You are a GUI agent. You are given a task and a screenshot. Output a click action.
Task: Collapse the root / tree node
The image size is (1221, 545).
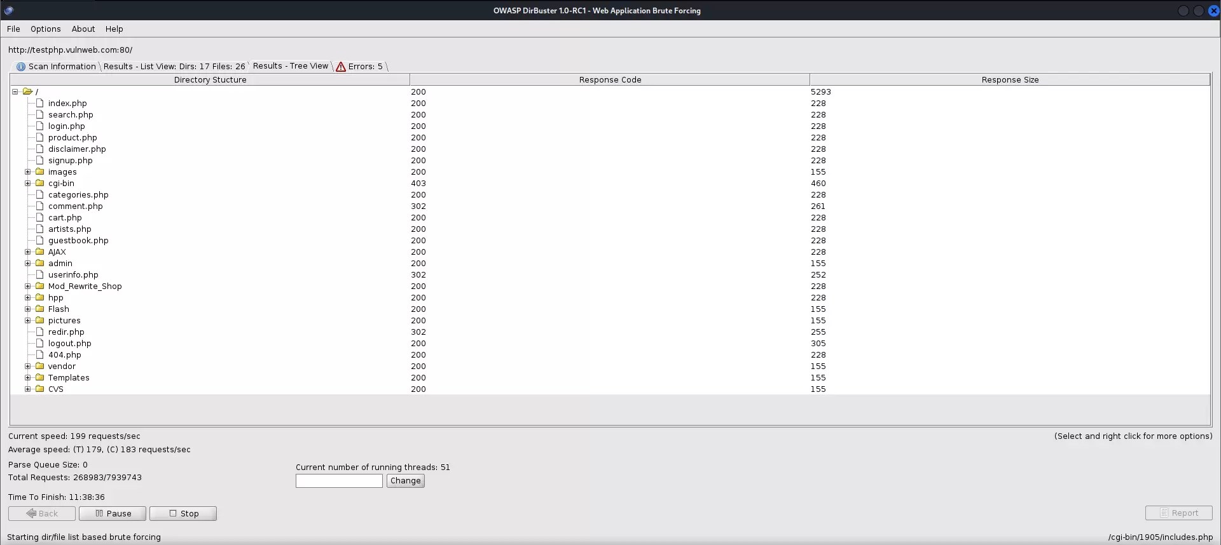click(15, 91)
